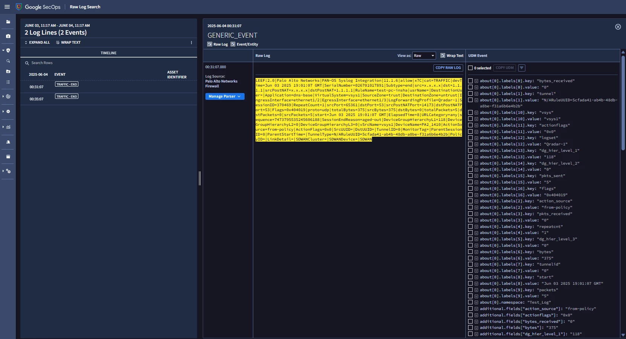Click the U icon beside labels[6].key bytes
626x339 pixels.
pos(476,252)
